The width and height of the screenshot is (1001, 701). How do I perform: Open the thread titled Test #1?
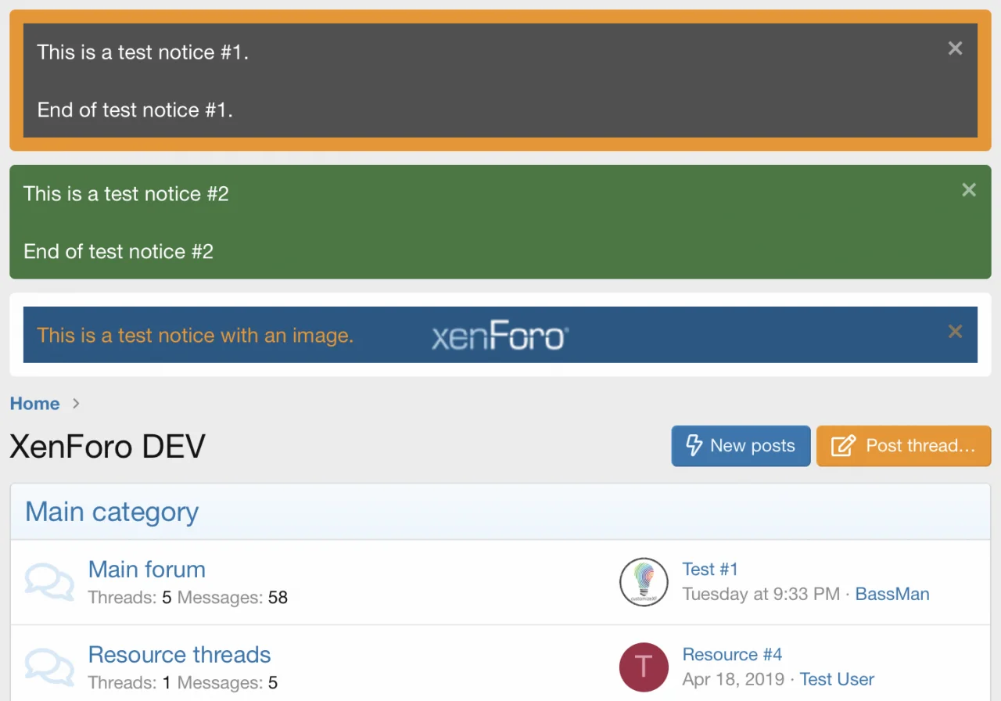coord(710,569)
